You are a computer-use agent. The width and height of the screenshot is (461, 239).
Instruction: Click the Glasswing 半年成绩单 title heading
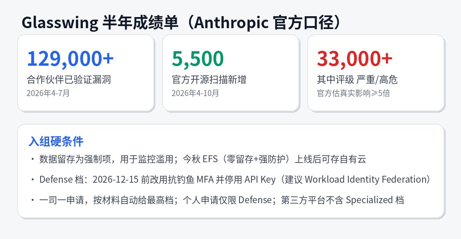[181, 23]
